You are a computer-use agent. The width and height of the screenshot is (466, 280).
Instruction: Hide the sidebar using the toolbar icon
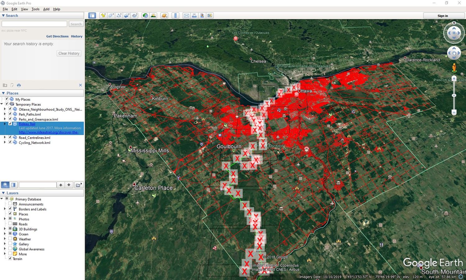92,16
